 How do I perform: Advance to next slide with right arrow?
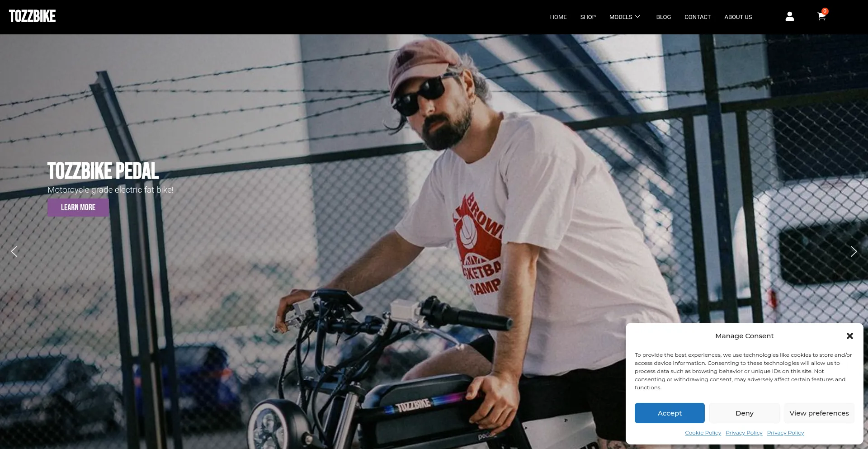854,251
